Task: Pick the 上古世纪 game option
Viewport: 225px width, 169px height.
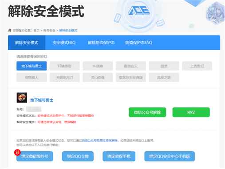Action: tap(197, 66)
